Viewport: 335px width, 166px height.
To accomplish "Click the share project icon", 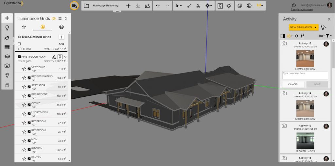I will [x=147, y=6].
